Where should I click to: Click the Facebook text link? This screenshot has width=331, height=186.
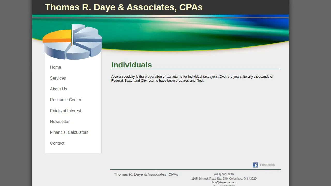pos(267,165)
